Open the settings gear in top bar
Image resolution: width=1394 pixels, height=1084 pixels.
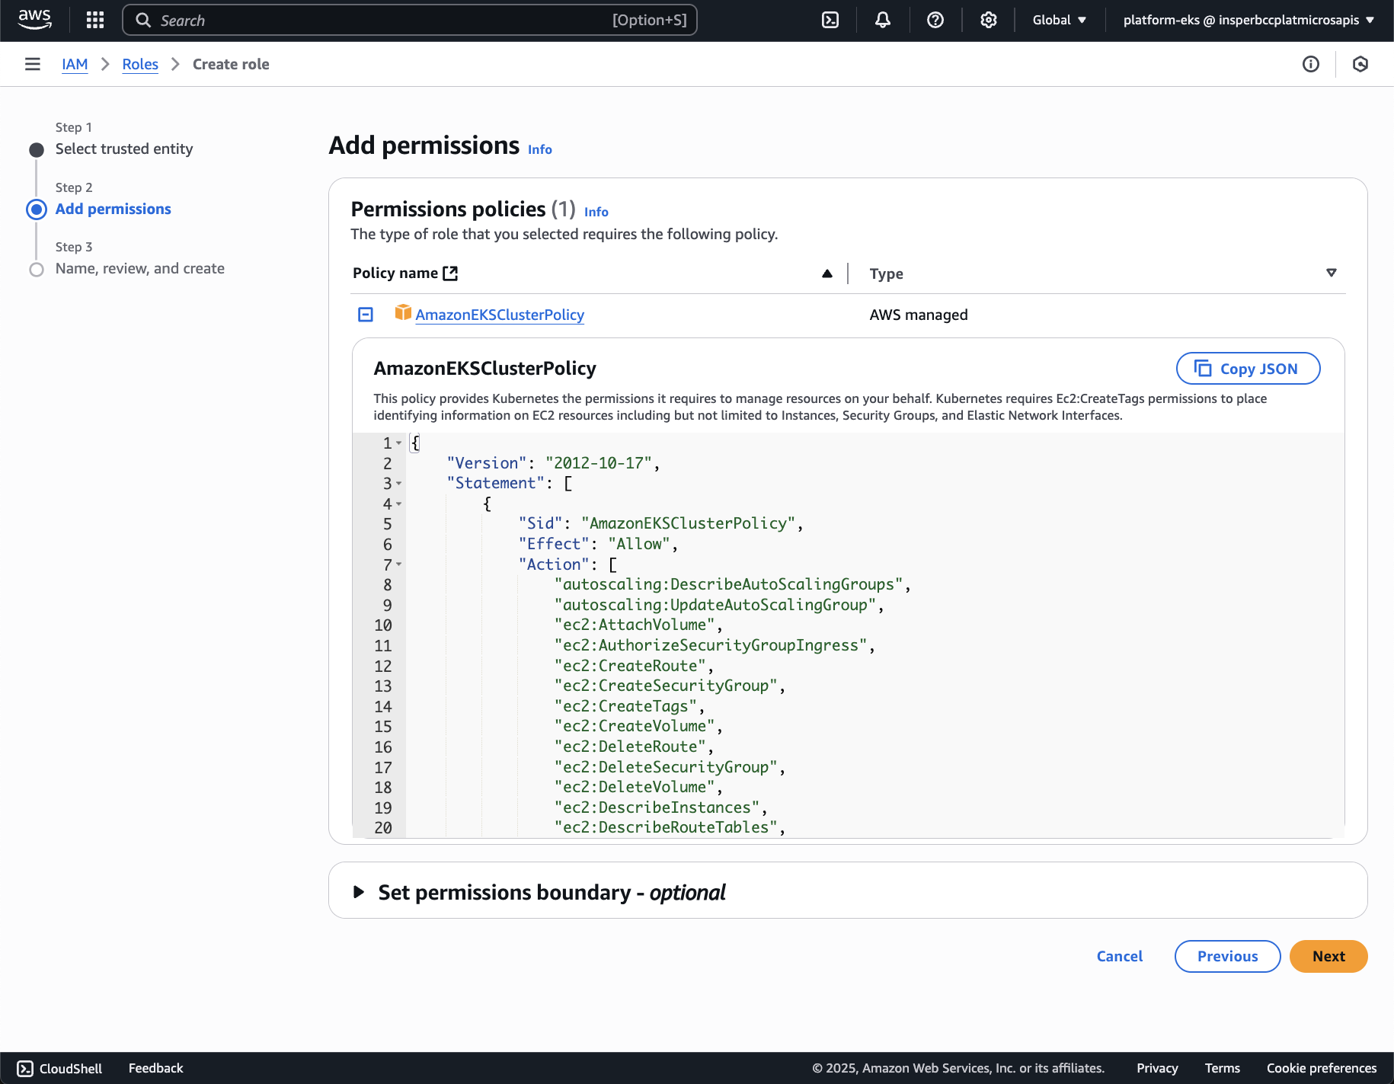(988, 21)
